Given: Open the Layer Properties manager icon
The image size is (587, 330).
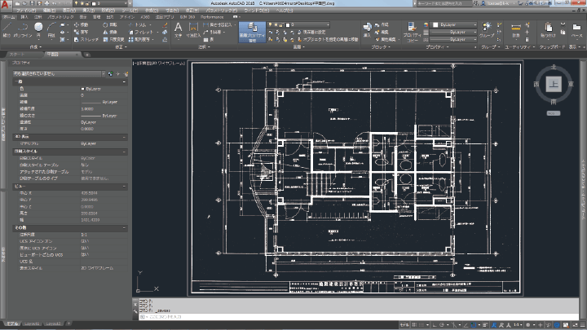Looking at the screenshot, I should [x=251, y=29].
